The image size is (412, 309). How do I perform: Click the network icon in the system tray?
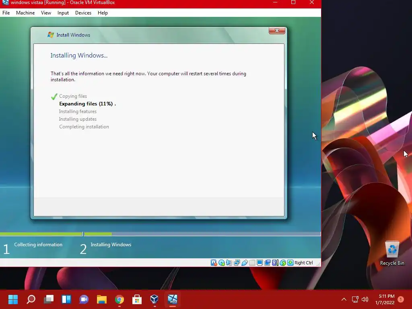[x=355, y=299]
